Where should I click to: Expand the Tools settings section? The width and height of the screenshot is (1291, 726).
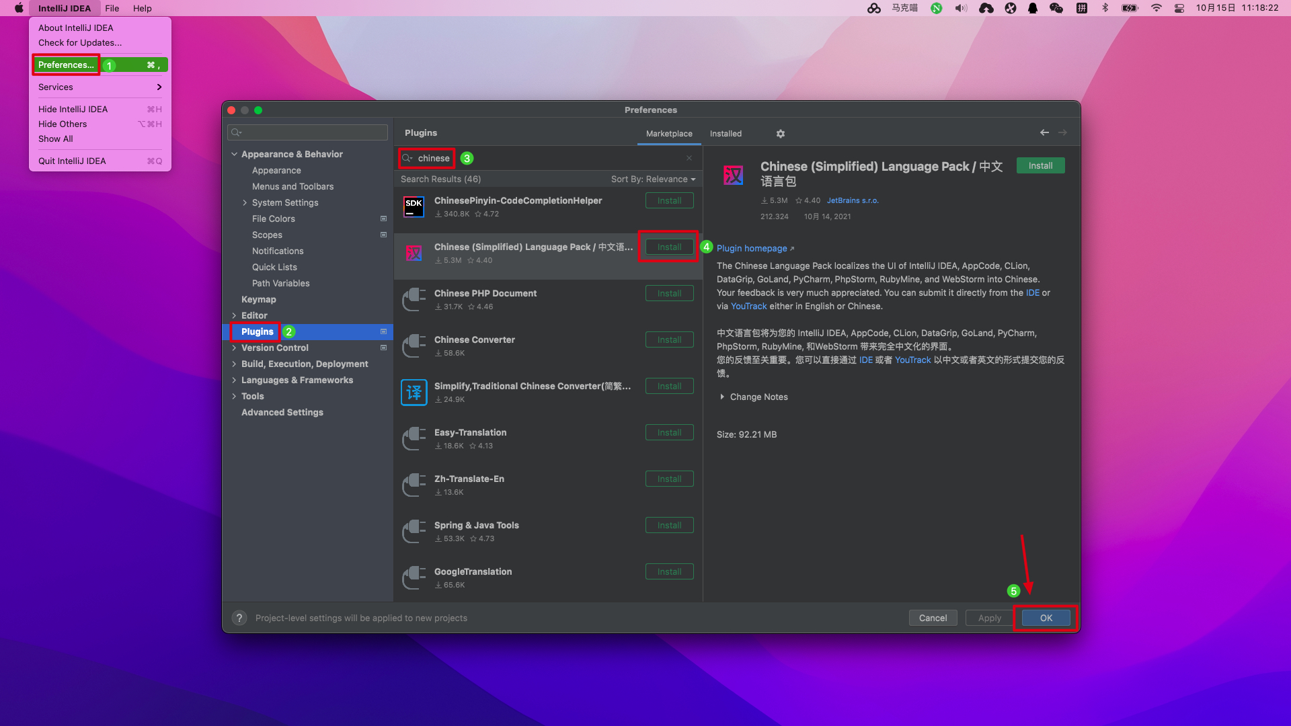coord(234,396)
